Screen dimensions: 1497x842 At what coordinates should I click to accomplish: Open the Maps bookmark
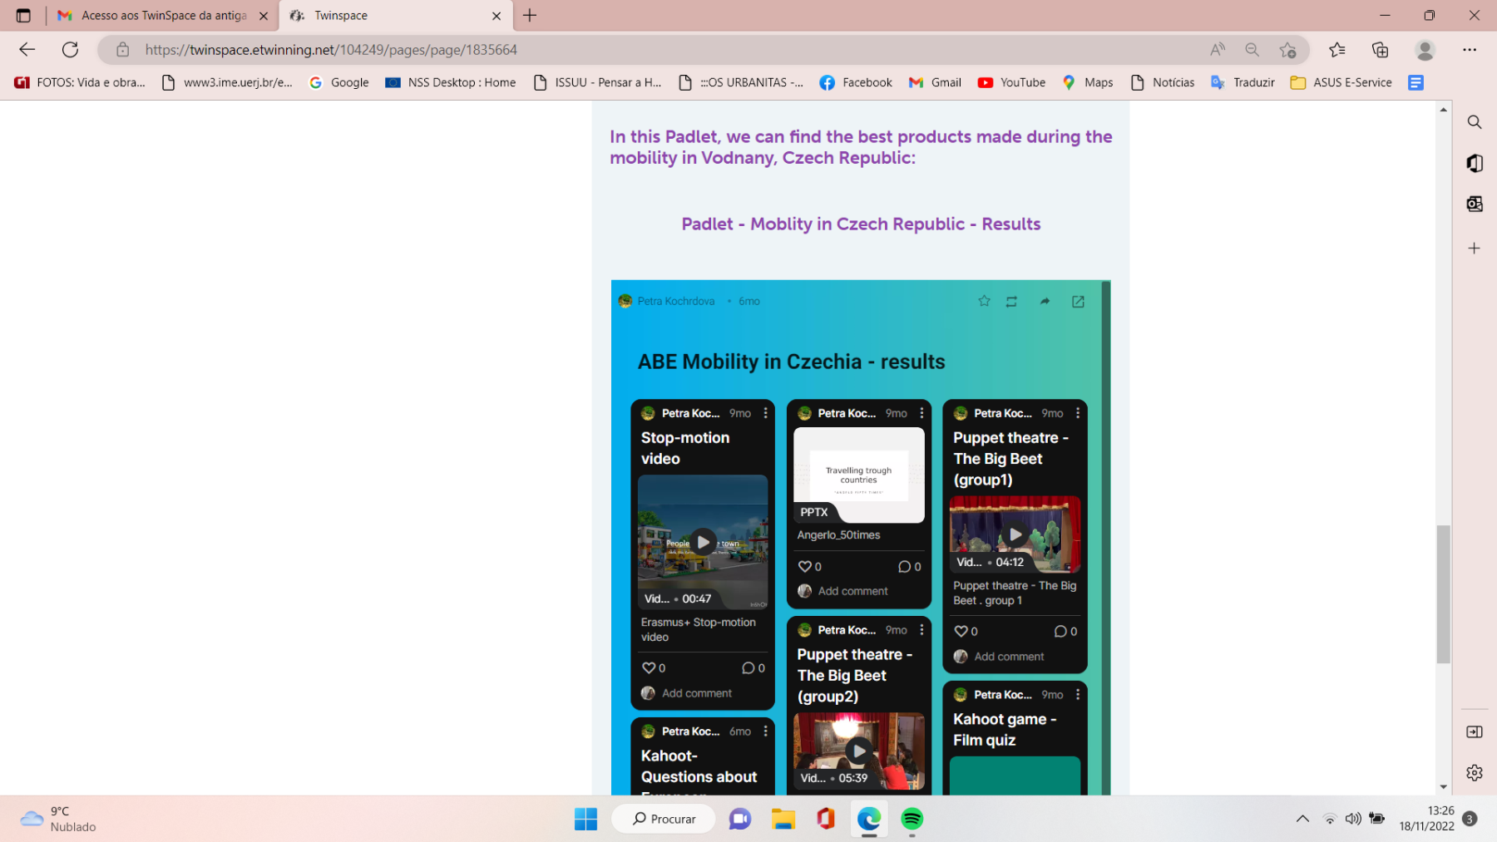click(x=1088, y=82)
